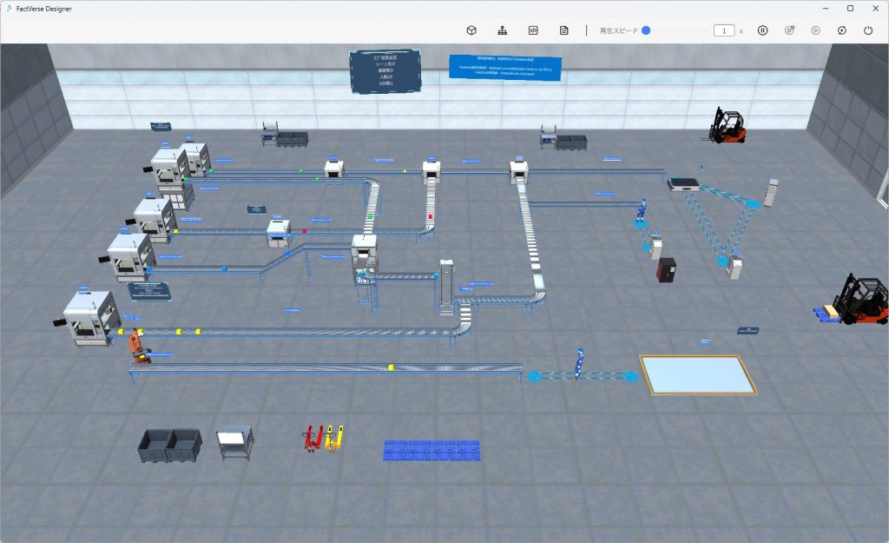Select the two dark gray storage bins
The height and width of the screenshot is (543, 889).
point(169,444)
